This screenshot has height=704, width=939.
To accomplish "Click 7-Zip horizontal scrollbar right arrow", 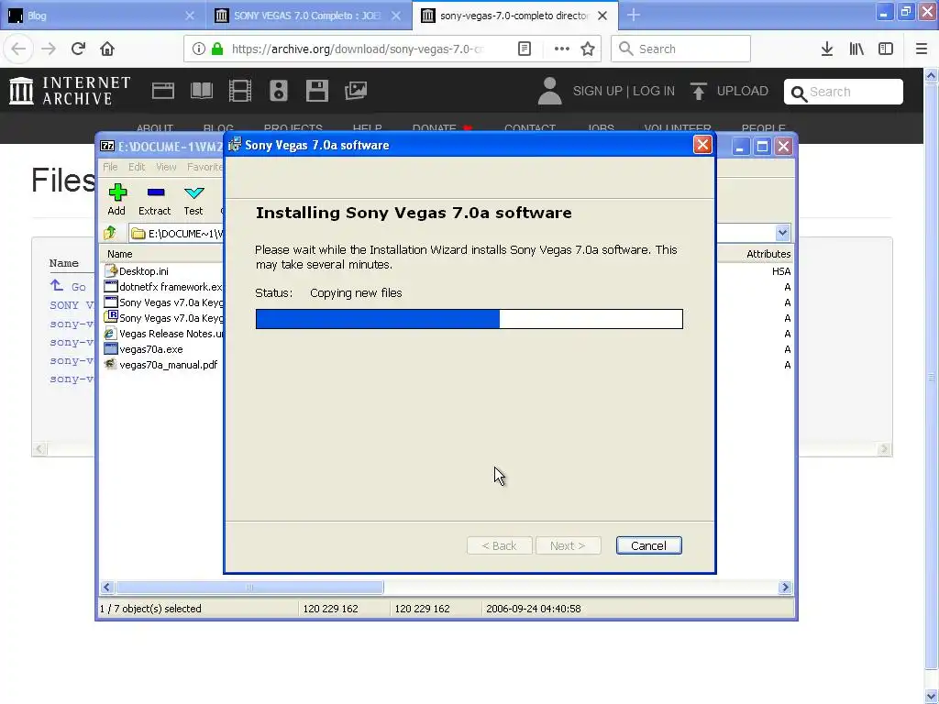I will 785,588.
